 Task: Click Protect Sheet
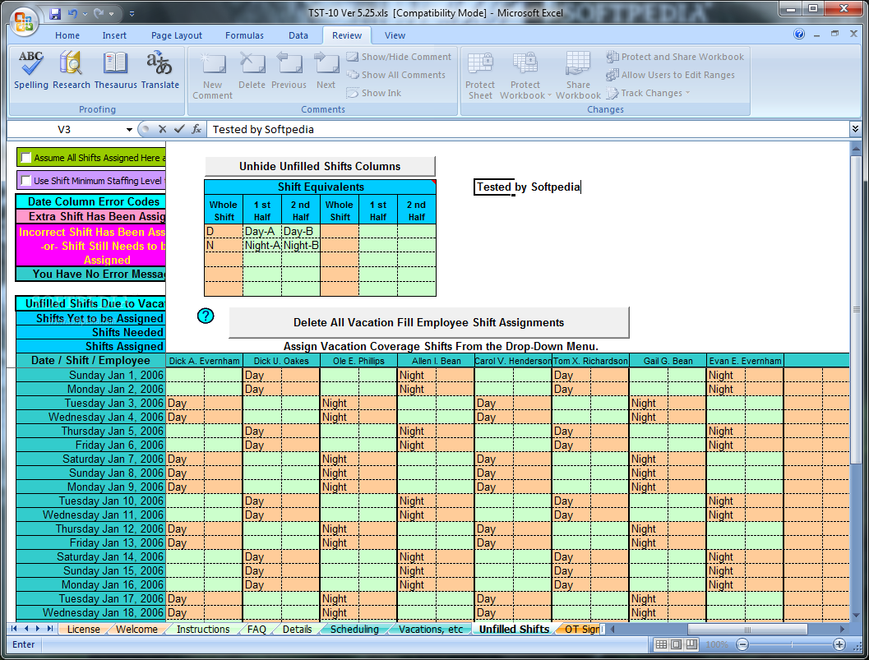point(480,76)
